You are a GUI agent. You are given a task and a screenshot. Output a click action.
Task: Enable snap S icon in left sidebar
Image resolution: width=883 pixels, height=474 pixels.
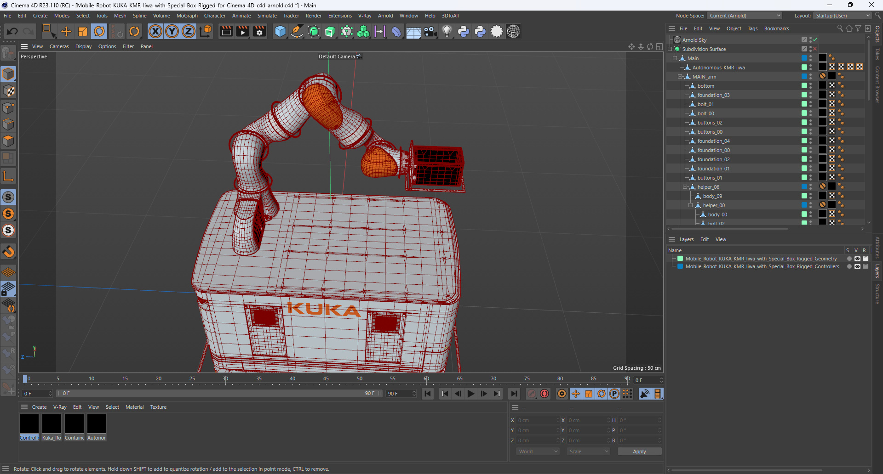click(x=8, y=197)
